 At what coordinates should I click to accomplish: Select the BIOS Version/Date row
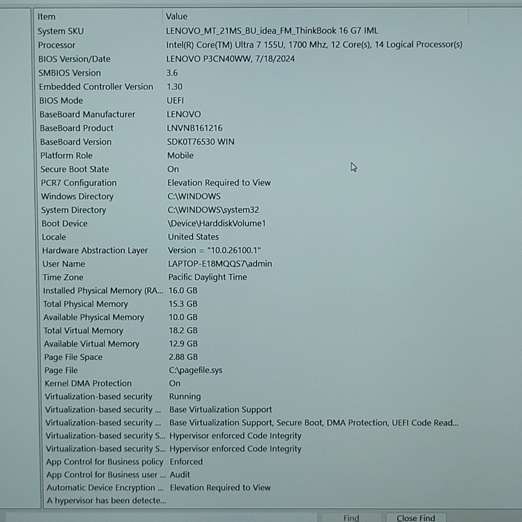point(74,59)
